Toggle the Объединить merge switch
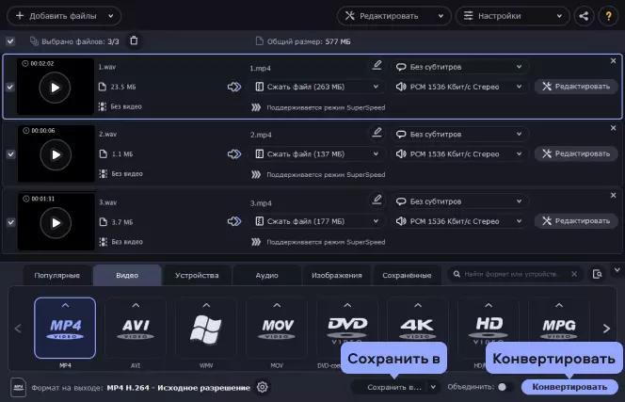 pos(505,387)
